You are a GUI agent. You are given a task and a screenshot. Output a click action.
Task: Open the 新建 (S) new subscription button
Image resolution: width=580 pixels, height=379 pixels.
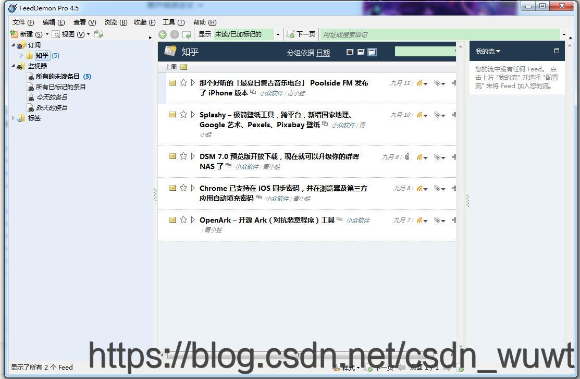click(x=29, y=34)
